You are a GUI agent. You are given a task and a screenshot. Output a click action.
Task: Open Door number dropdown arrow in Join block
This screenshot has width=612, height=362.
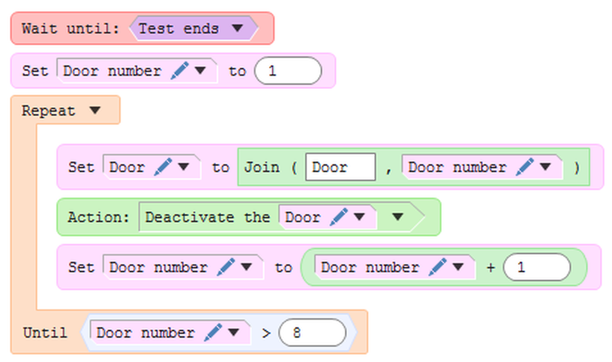[x=545, y=168]
